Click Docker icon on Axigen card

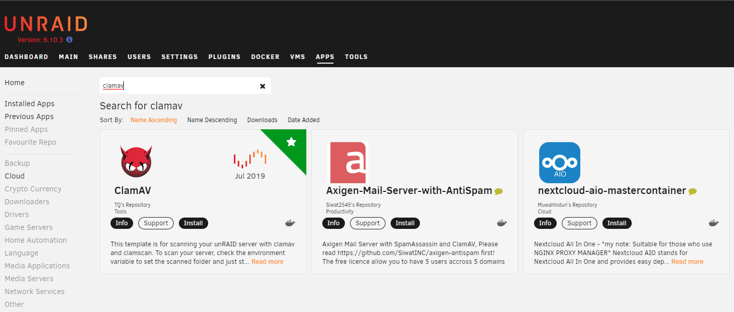[x=502, y=223]
